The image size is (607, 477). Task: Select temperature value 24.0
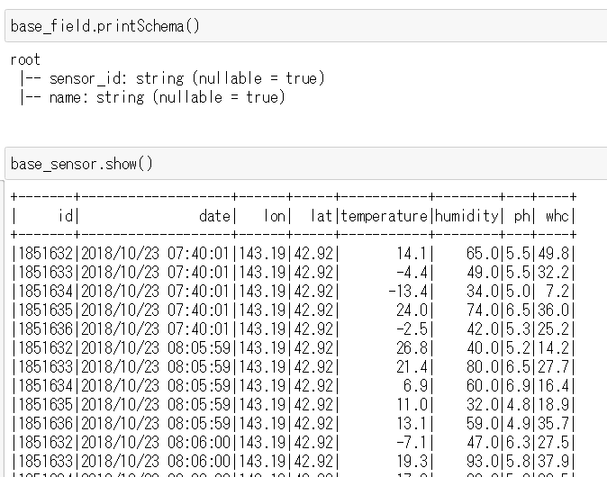(x=412, y=310)
